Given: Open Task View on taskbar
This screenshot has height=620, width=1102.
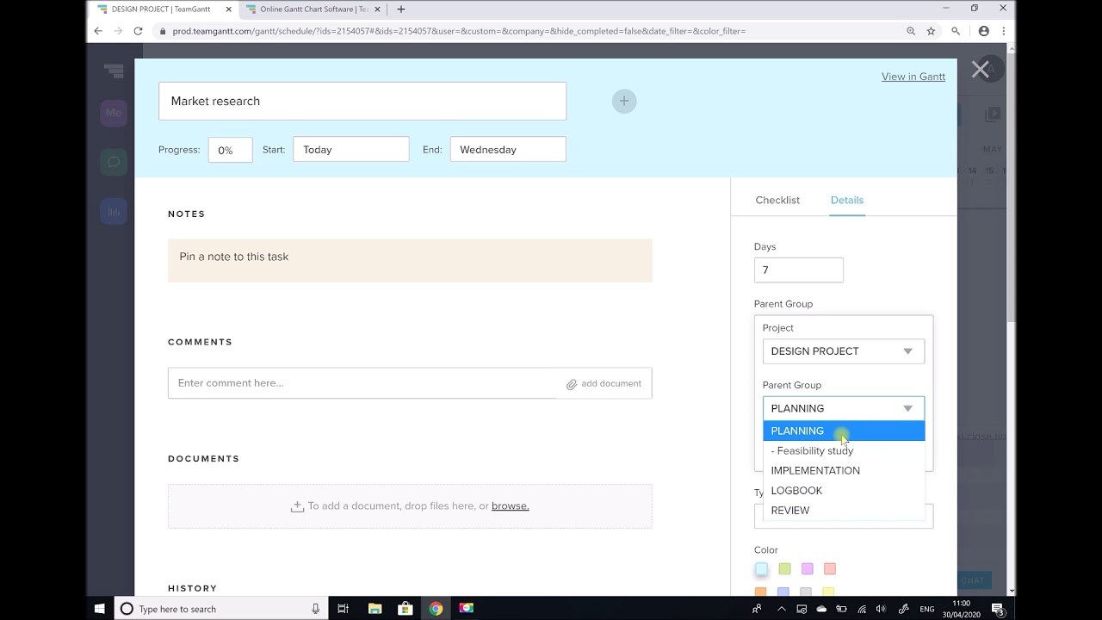Looking at the screenshot, I should 343,609.
